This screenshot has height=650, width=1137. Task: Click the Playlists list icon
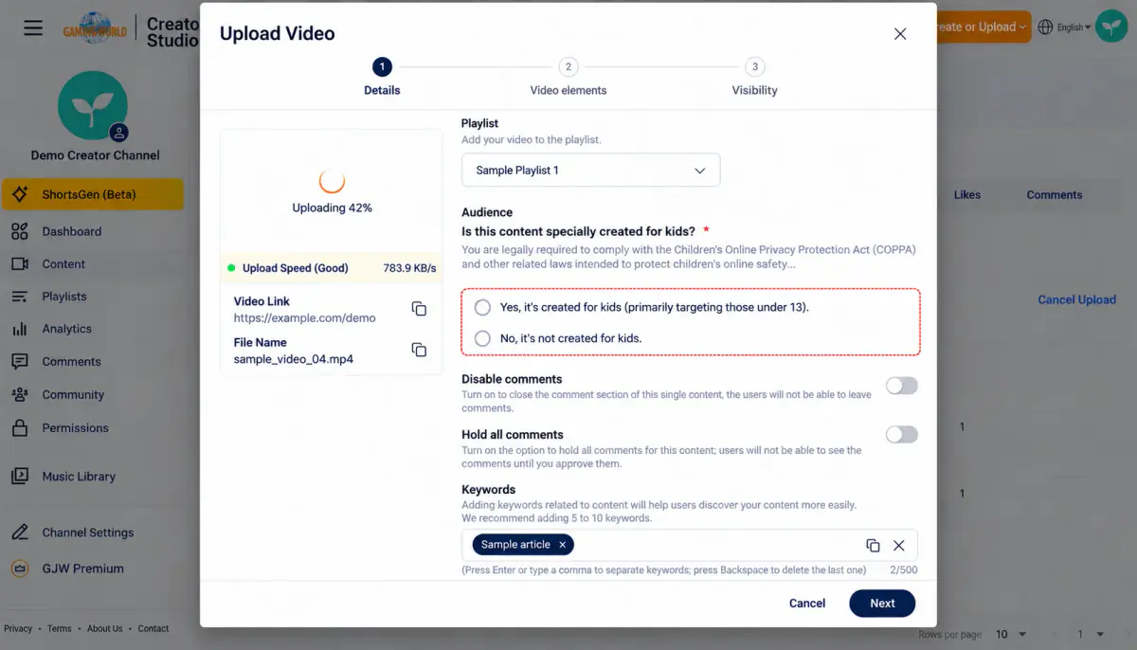pyautogui.click(x=20, y=297)
